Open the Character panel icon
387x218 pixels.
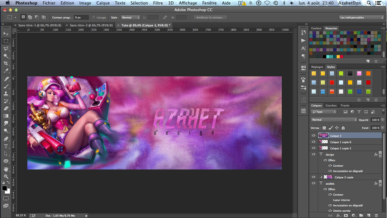tap(303, 48)
